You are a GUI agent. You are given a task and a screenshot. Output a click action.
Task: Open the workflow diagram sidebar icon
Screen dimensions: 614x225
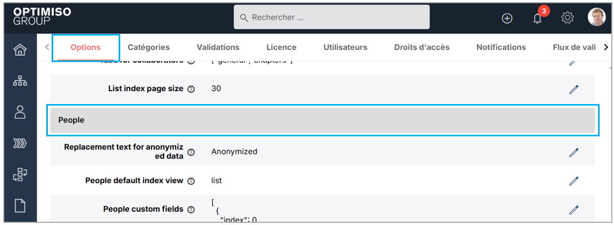coord(20,175)
